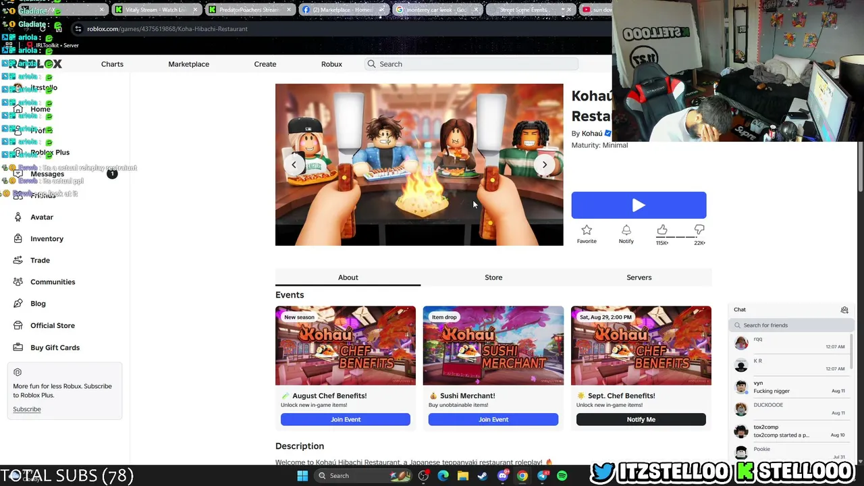
Task: Switch to Google Chrome in the taskbar
Action: [522, 476]
